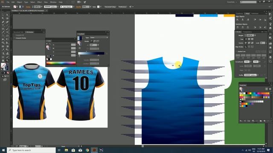Screen dimensions: 273x153
Task: Set paint mode to None in toolbar
Action: click(8, 73)
